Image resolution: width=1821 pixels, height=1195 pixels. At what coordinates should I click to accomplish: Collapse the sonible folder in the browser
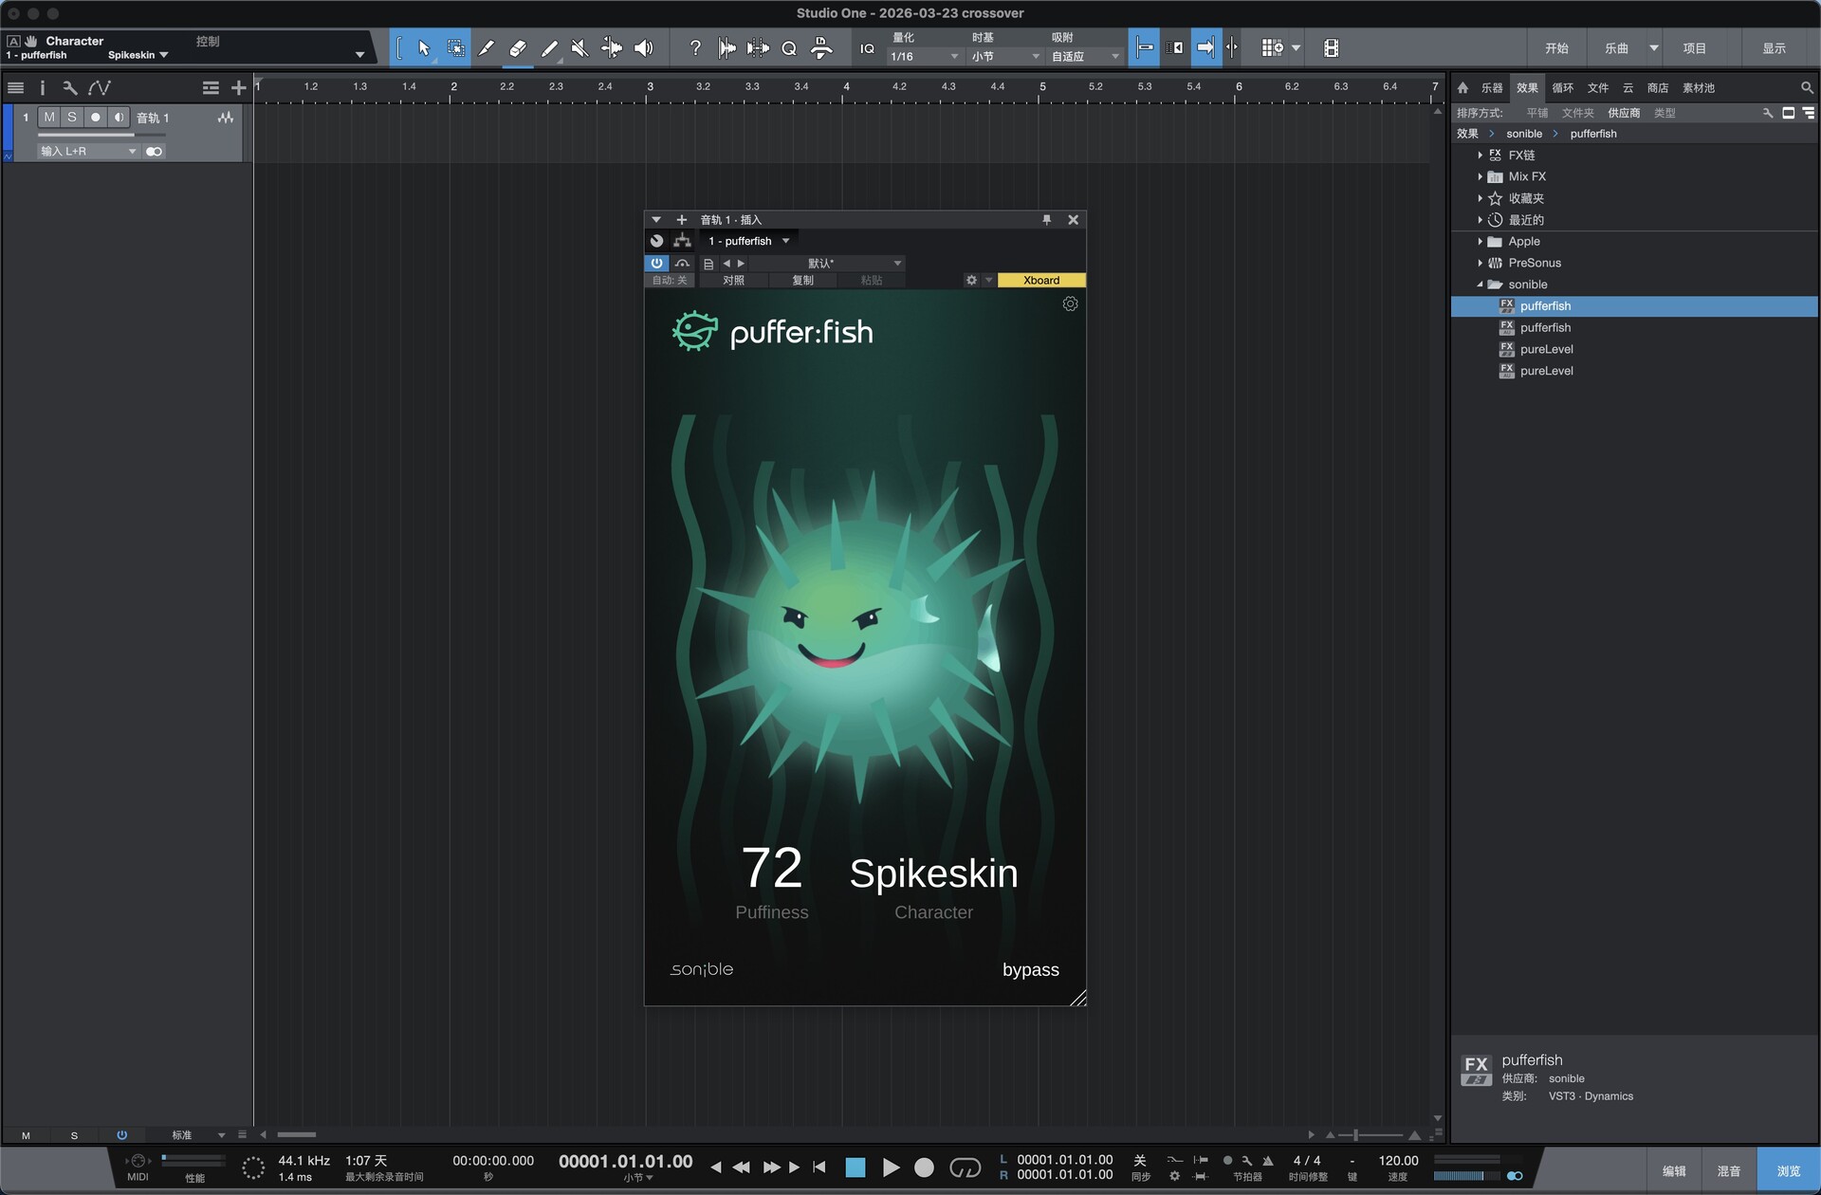tap(1479, 284)
